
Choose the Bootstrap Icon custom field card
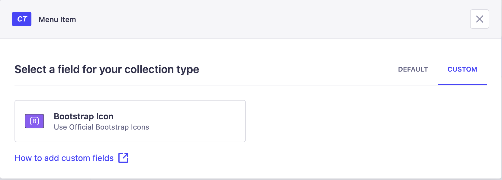point(130,121)
